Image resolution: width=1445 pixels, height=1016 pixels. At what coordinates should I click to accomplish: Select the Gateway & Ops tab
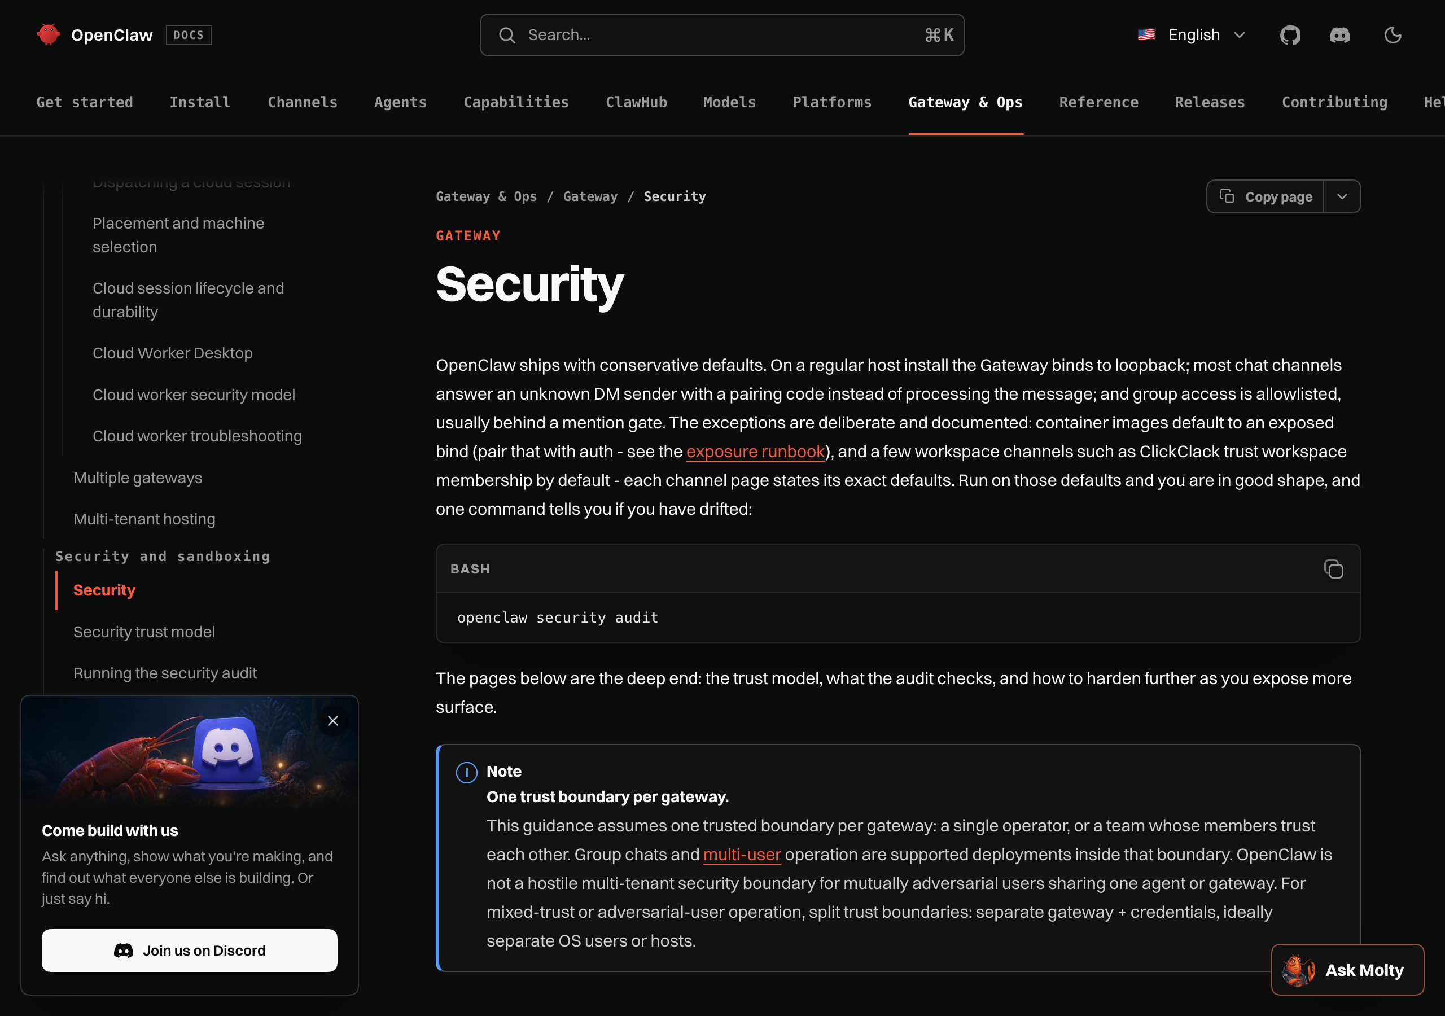click(965, 102)
